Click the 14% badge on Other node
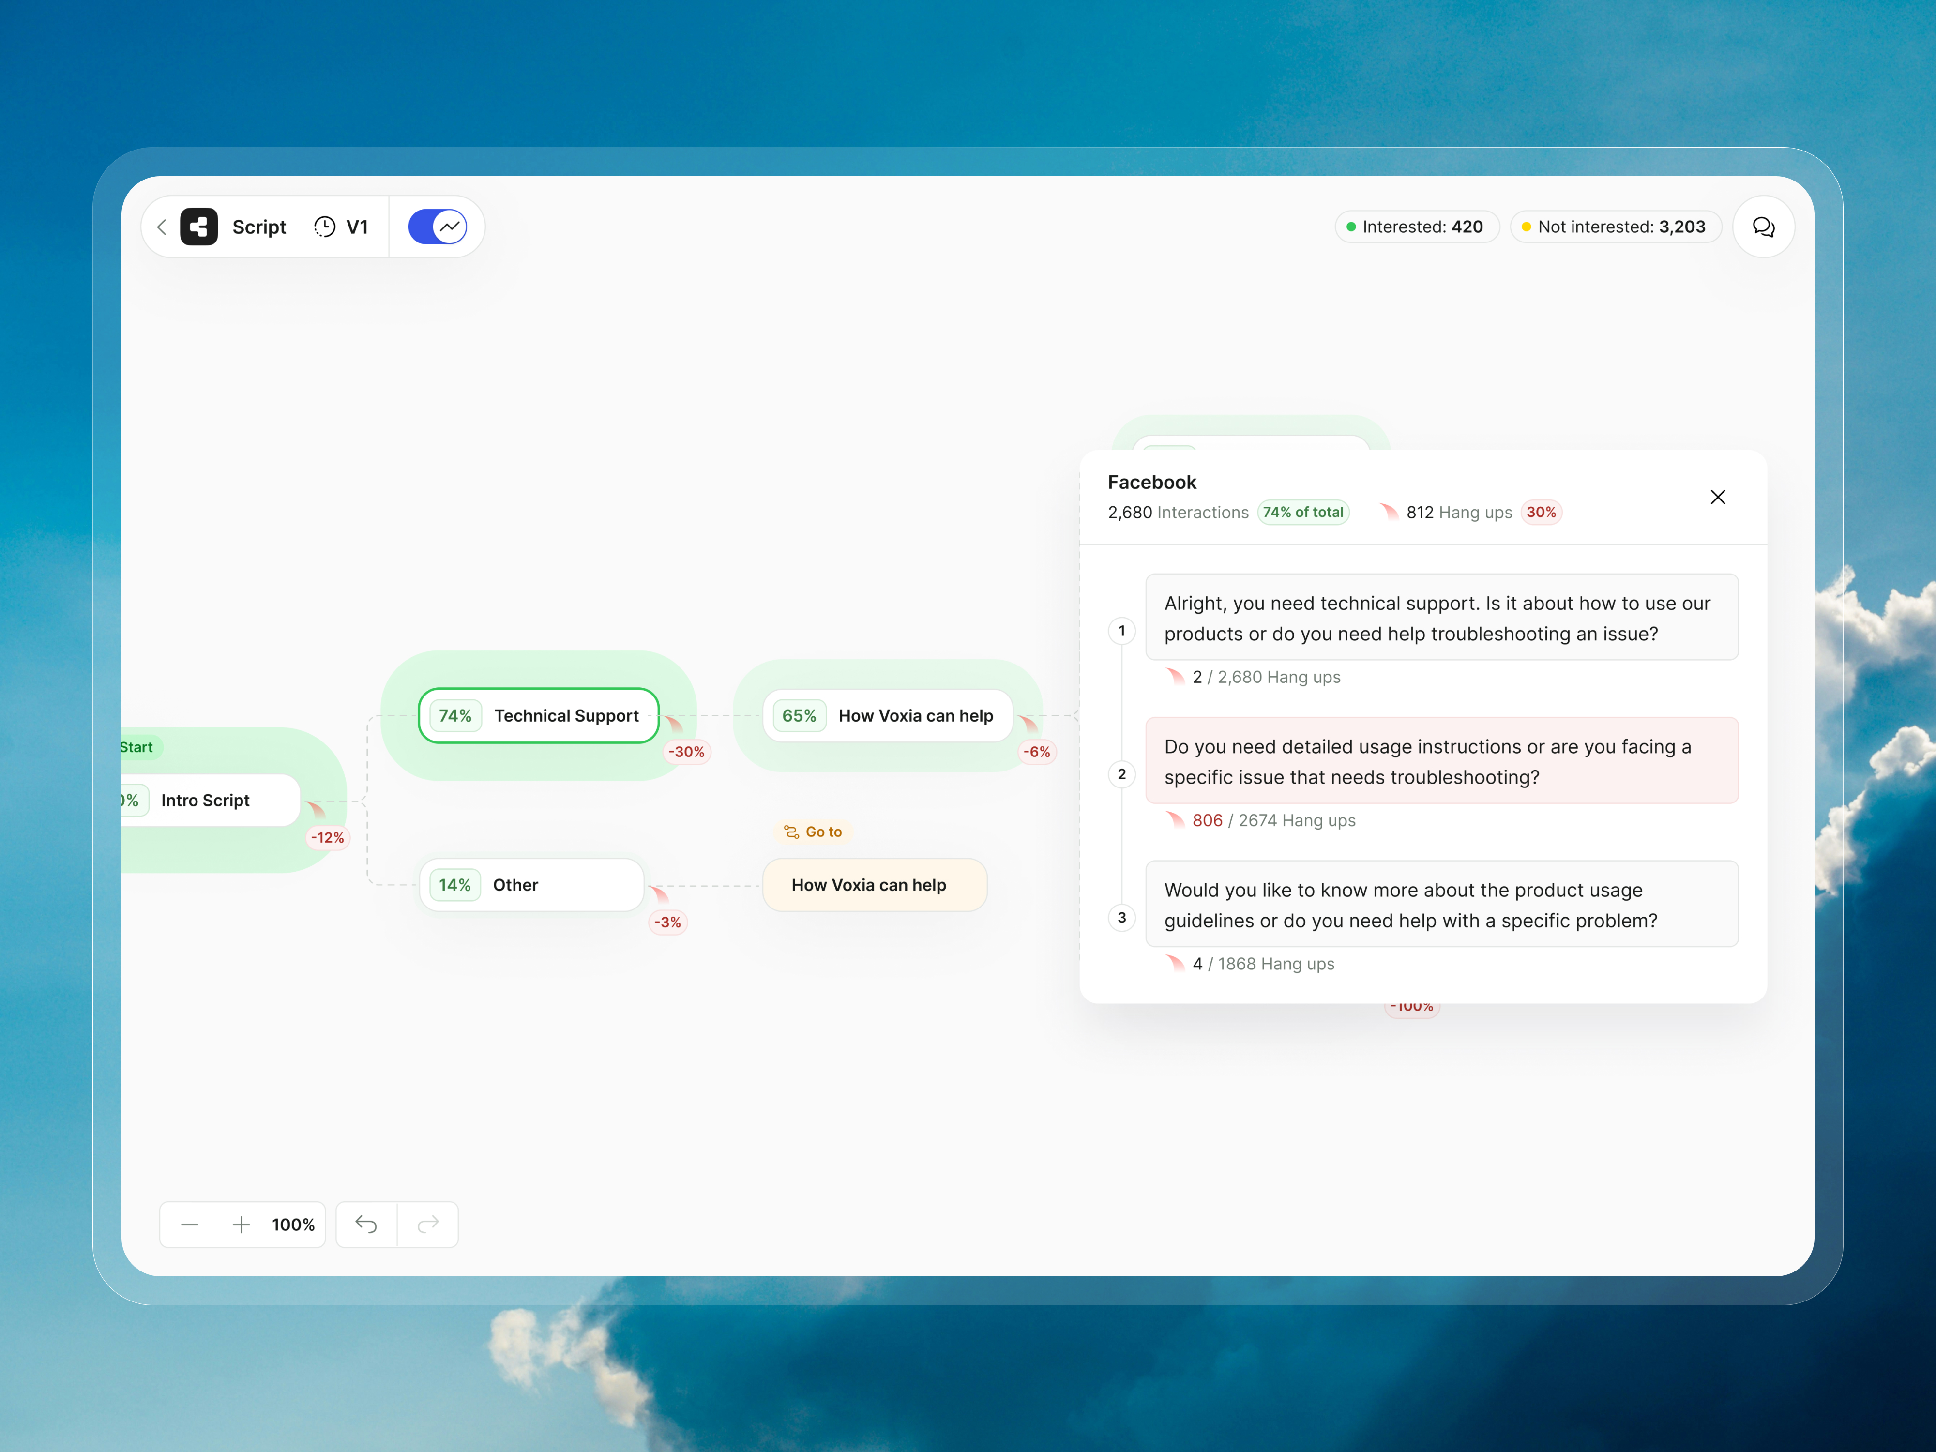 [x=454, y=885]
